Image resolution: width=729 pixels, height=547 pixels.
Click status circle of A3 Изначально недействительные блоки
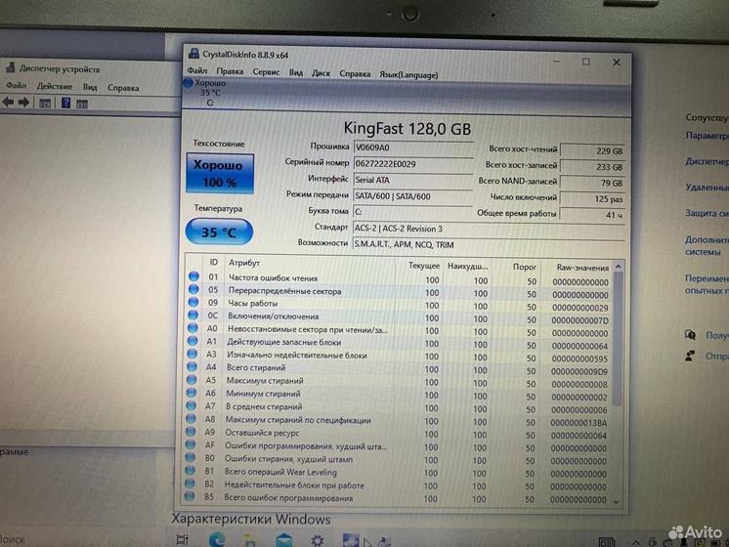(x=192, y=354)
